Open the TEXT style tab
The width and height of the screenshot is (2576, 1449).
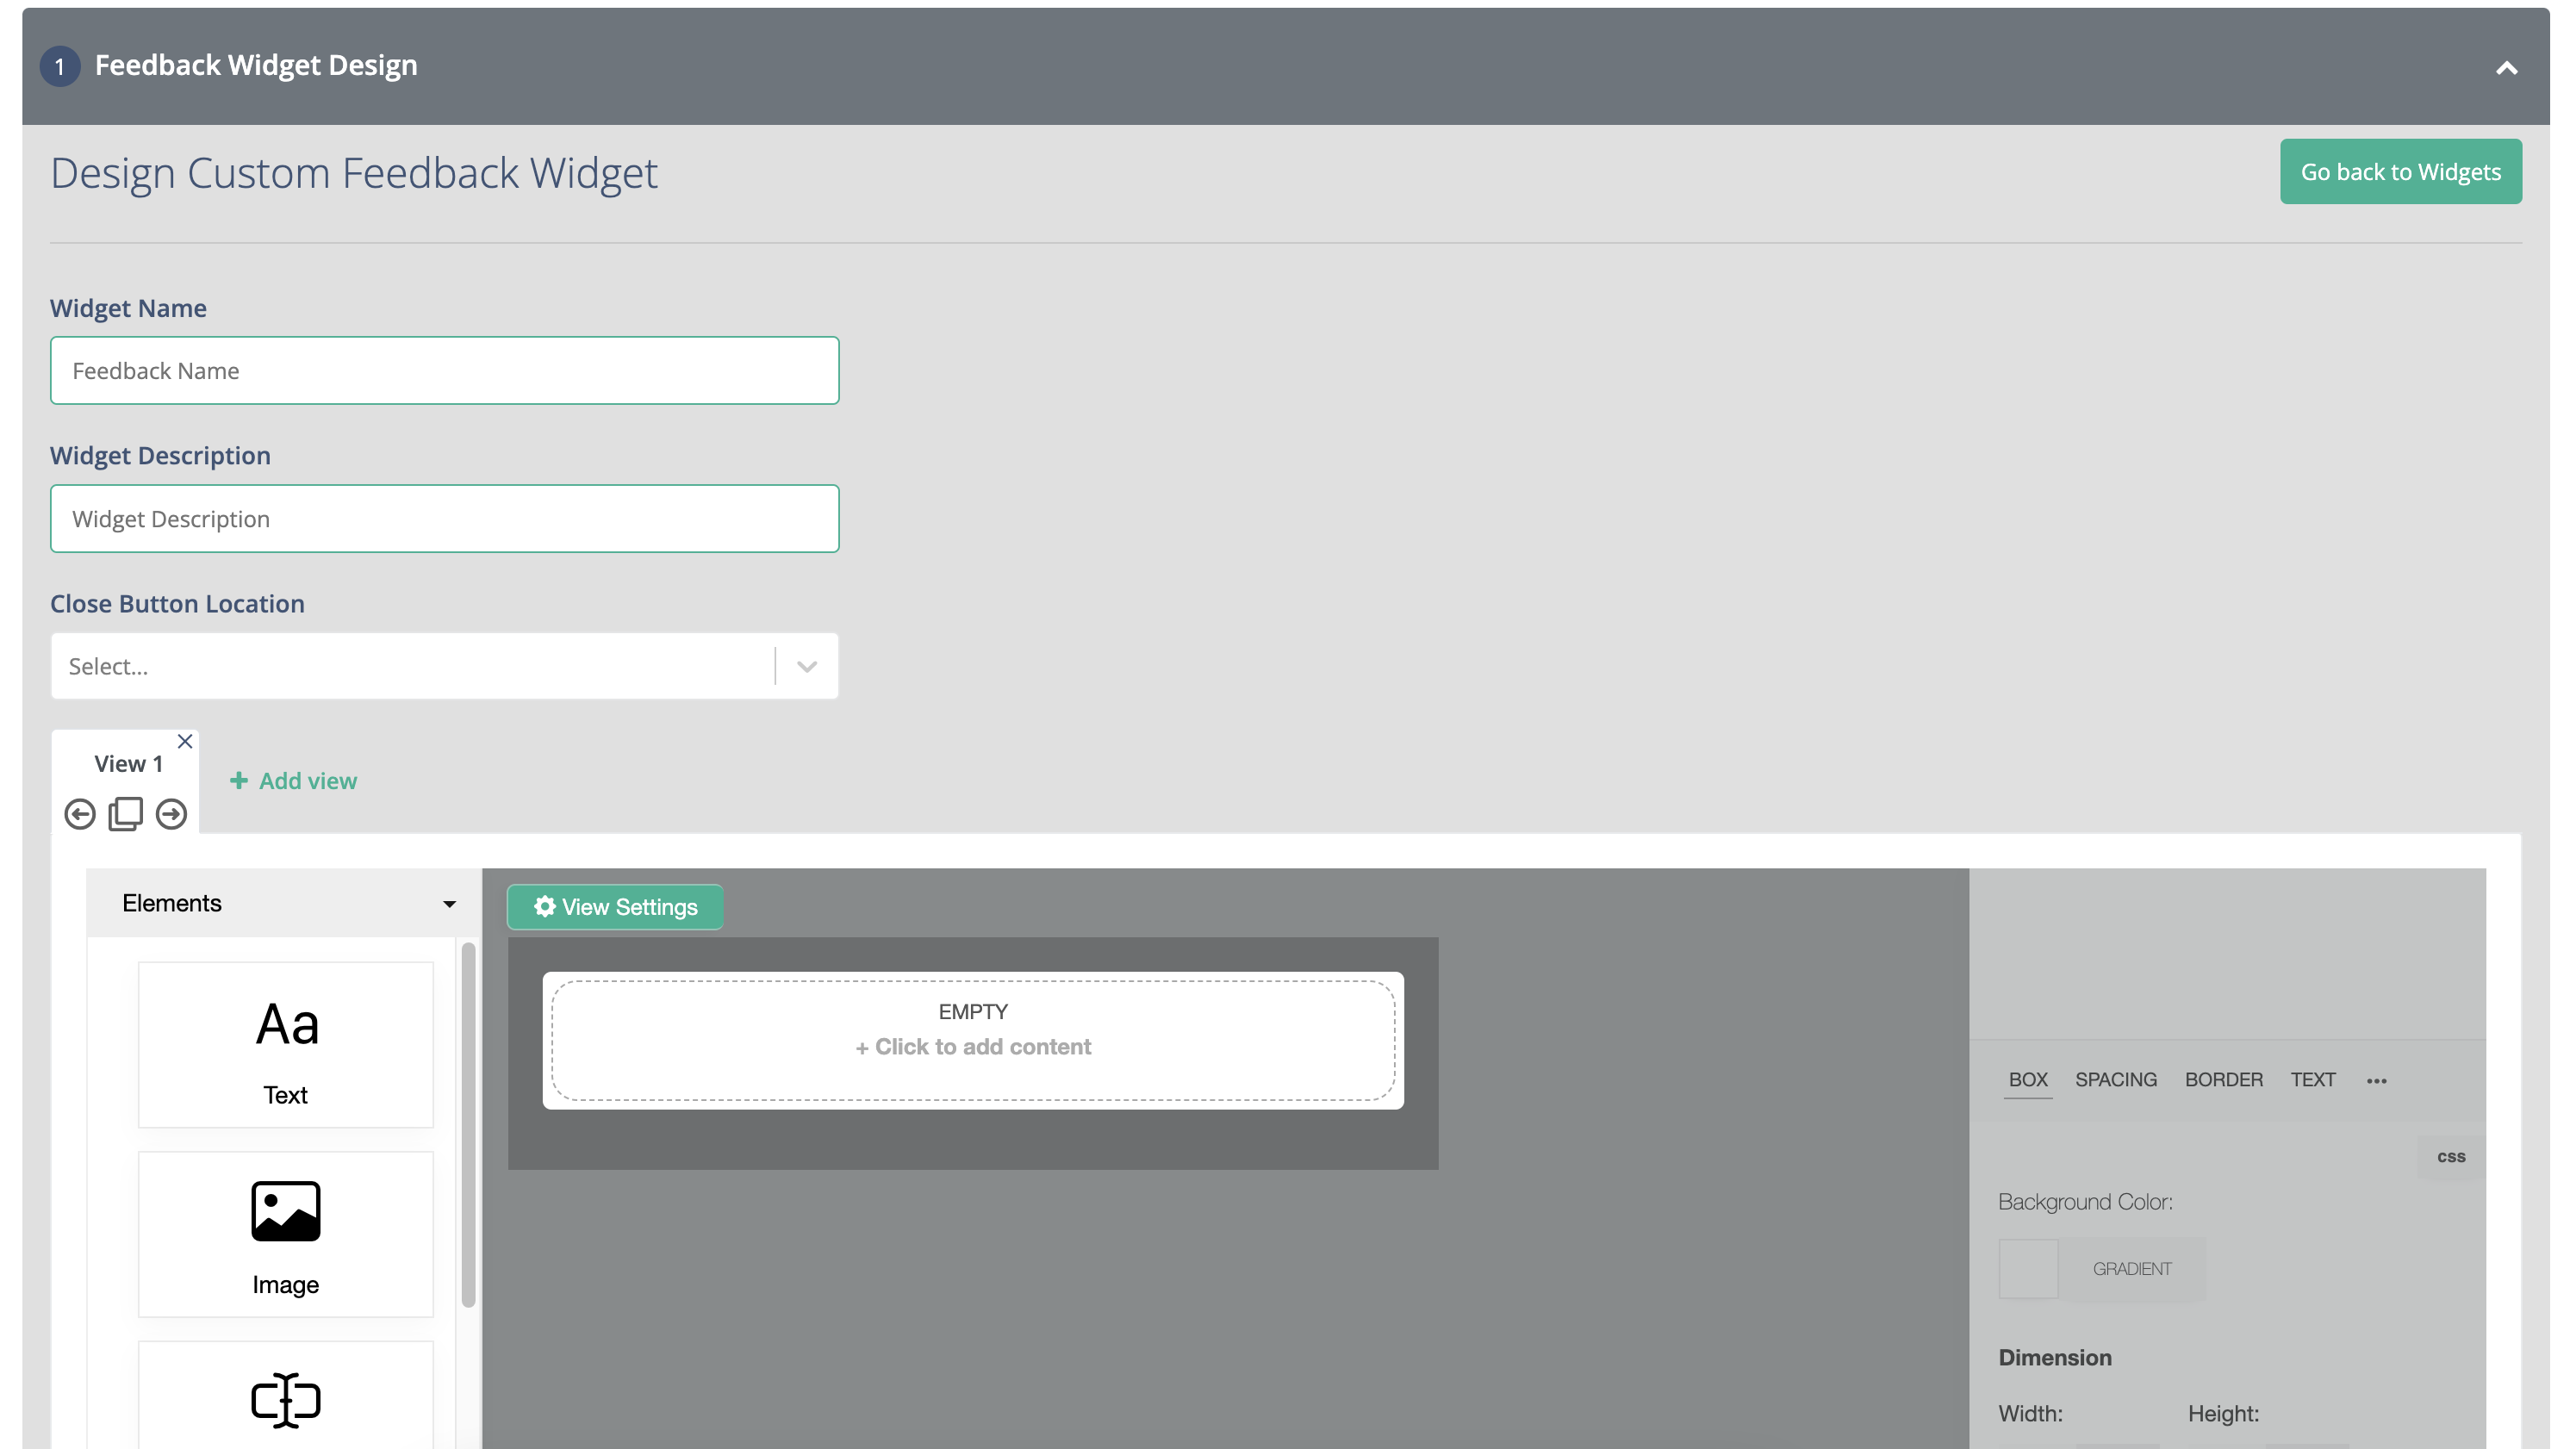tap(2312, 1080)
